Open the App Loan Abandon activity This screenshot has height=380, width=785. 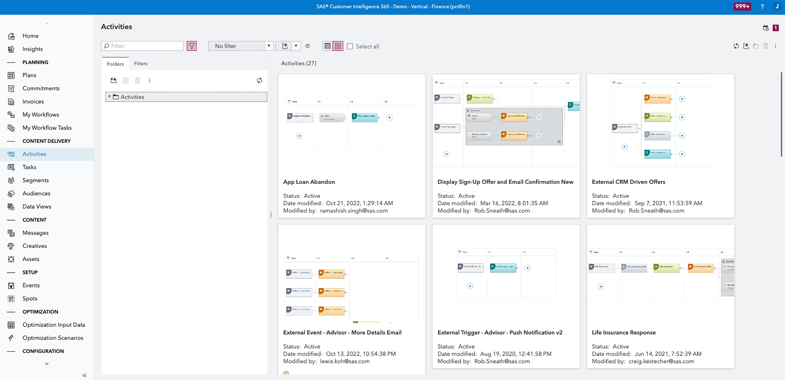pyautogui.click(x=309, y=182)
